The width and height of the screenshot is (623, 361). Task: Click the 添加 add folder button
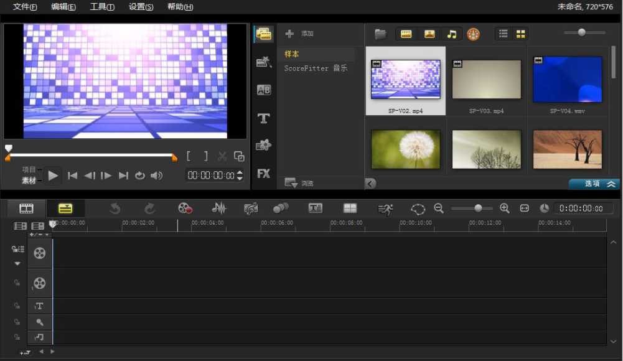(299, 34)
